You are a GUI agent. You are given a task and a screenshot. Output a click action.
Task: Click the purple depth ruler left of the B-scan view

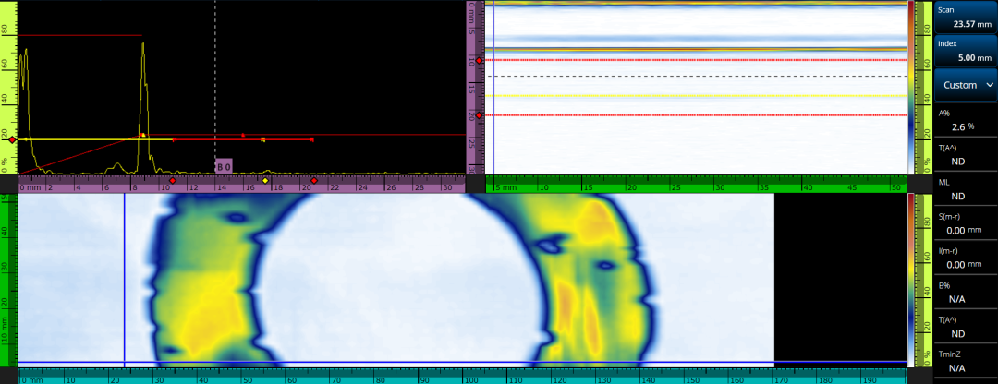coord(476,87)
